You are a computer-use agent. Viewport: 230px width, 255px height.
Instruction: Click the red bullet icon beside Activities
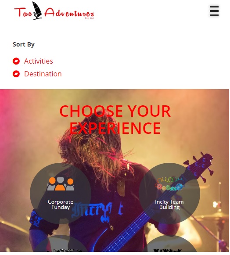tap(16, 61)
